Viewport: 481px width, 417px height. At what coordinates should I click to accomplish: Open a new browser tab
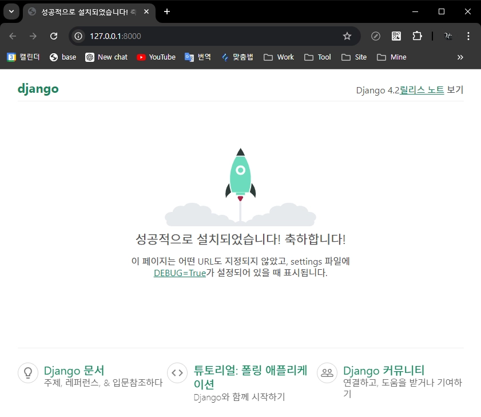coord(167,11)
